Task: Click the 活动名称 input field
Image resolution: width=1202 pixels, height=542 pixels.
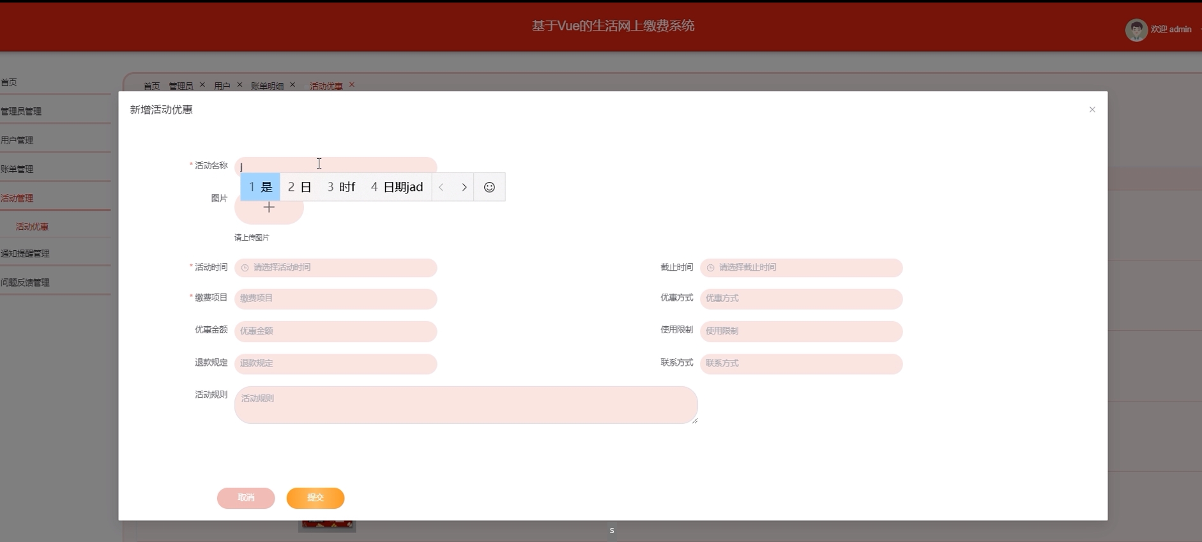Action: (335, 165)
